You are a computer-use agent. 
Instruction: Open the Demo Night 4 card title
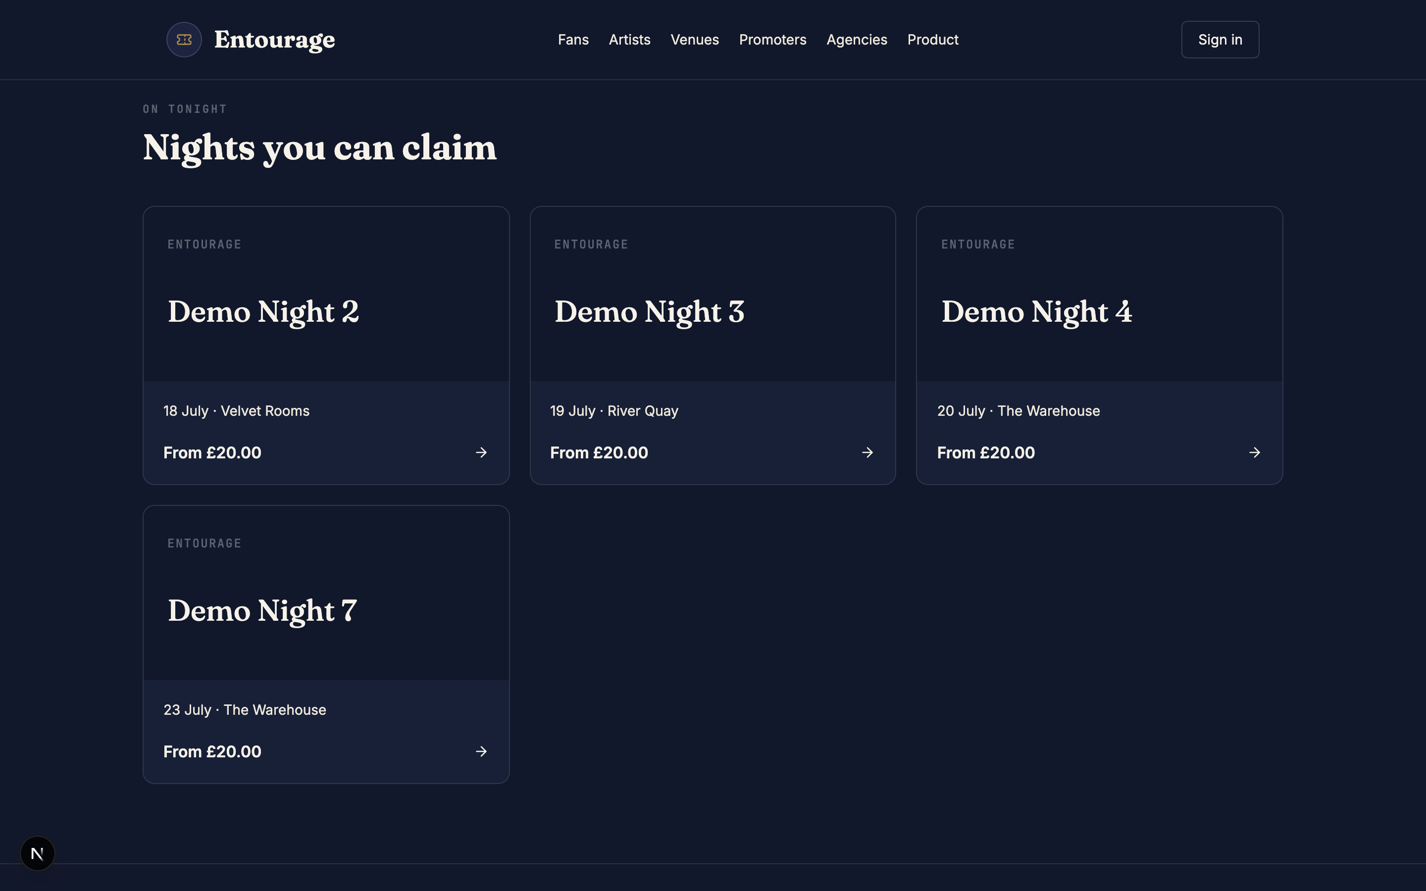[1036, 312]
